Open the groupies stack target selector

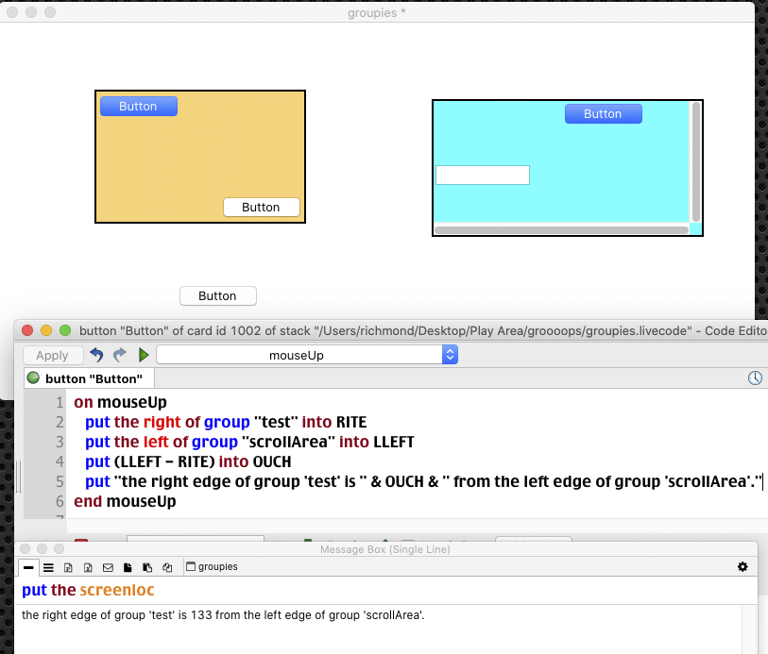pos(212,567)
